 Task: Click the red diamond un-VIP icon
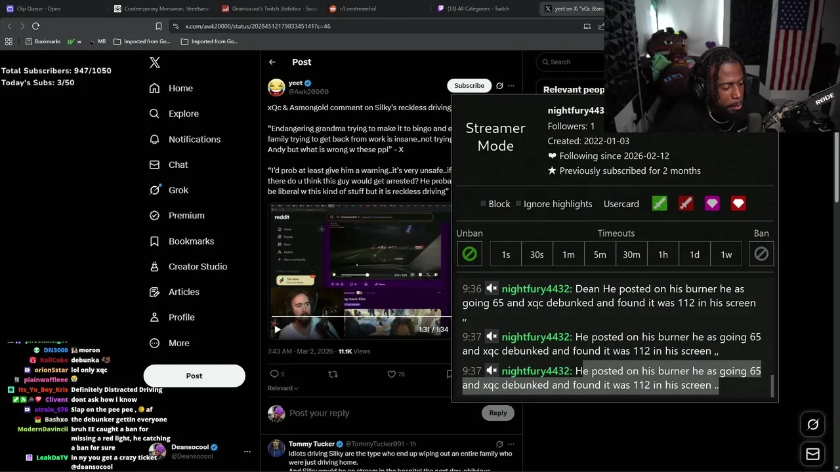[x=738, y=204]
